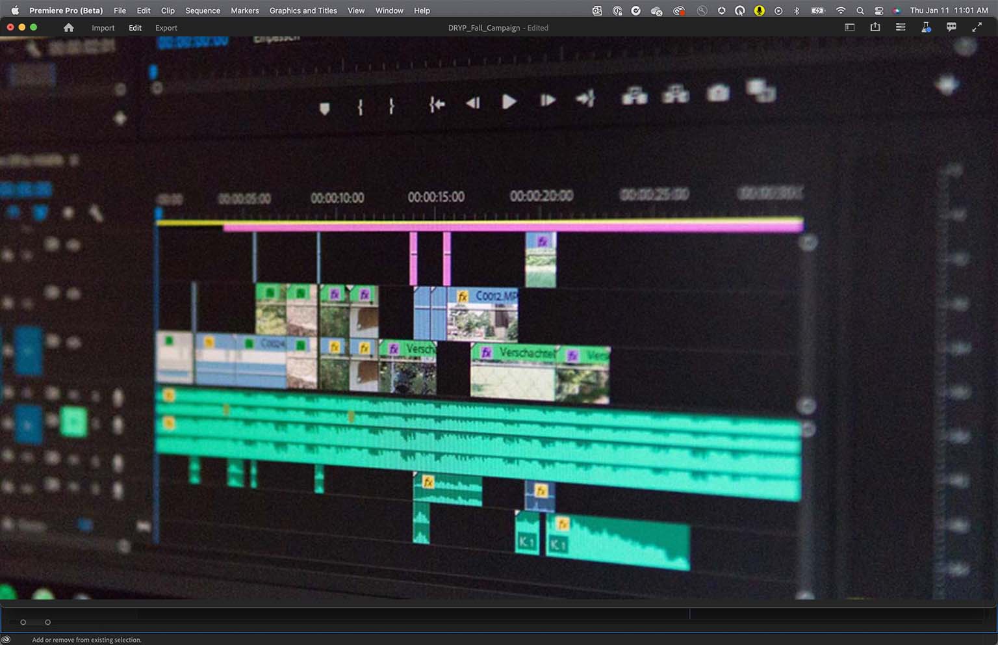The height and width of the screenshot is (645, 998).
Task: Open Beta feedback via the flask icon
Action: 926,27
